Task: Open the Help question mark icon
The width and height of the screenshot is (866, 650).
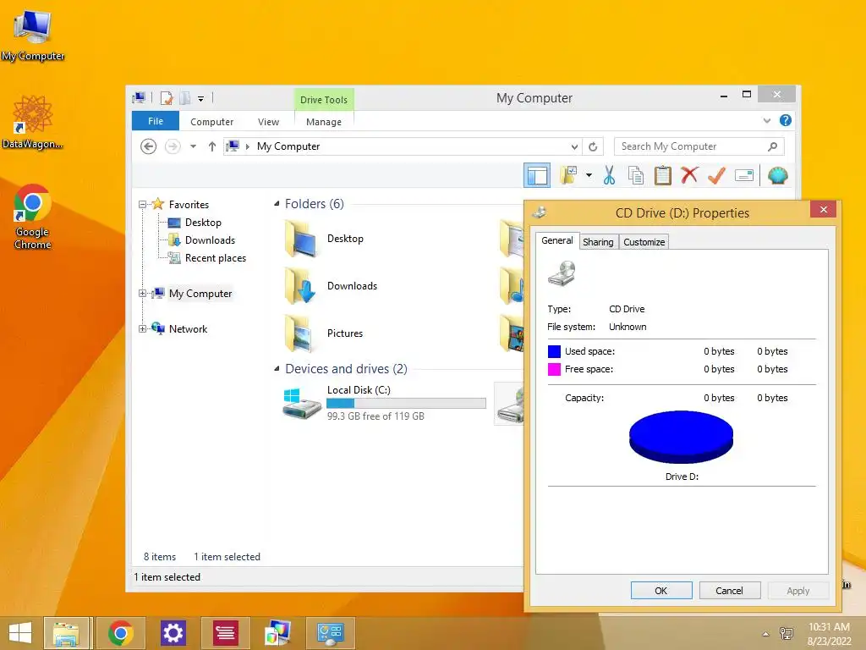Action: 786,120
